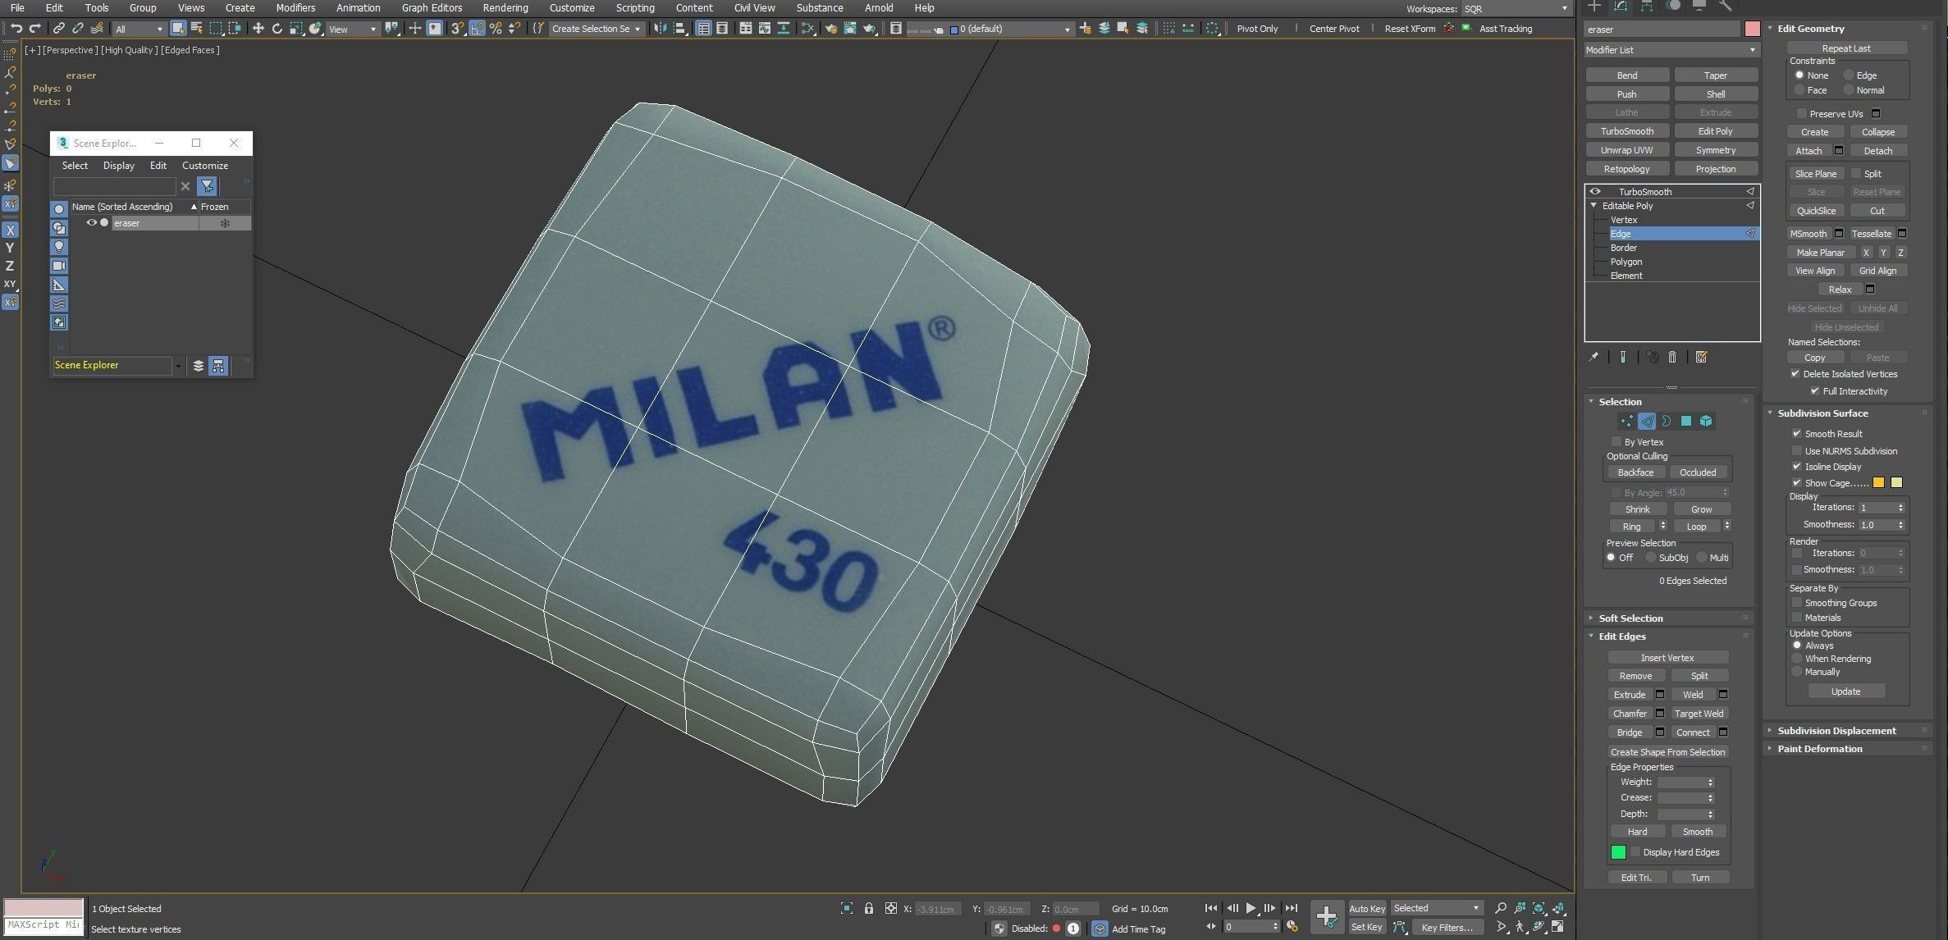
Task: Toggle the Angle Snap icon
Action: click(477, 28)
